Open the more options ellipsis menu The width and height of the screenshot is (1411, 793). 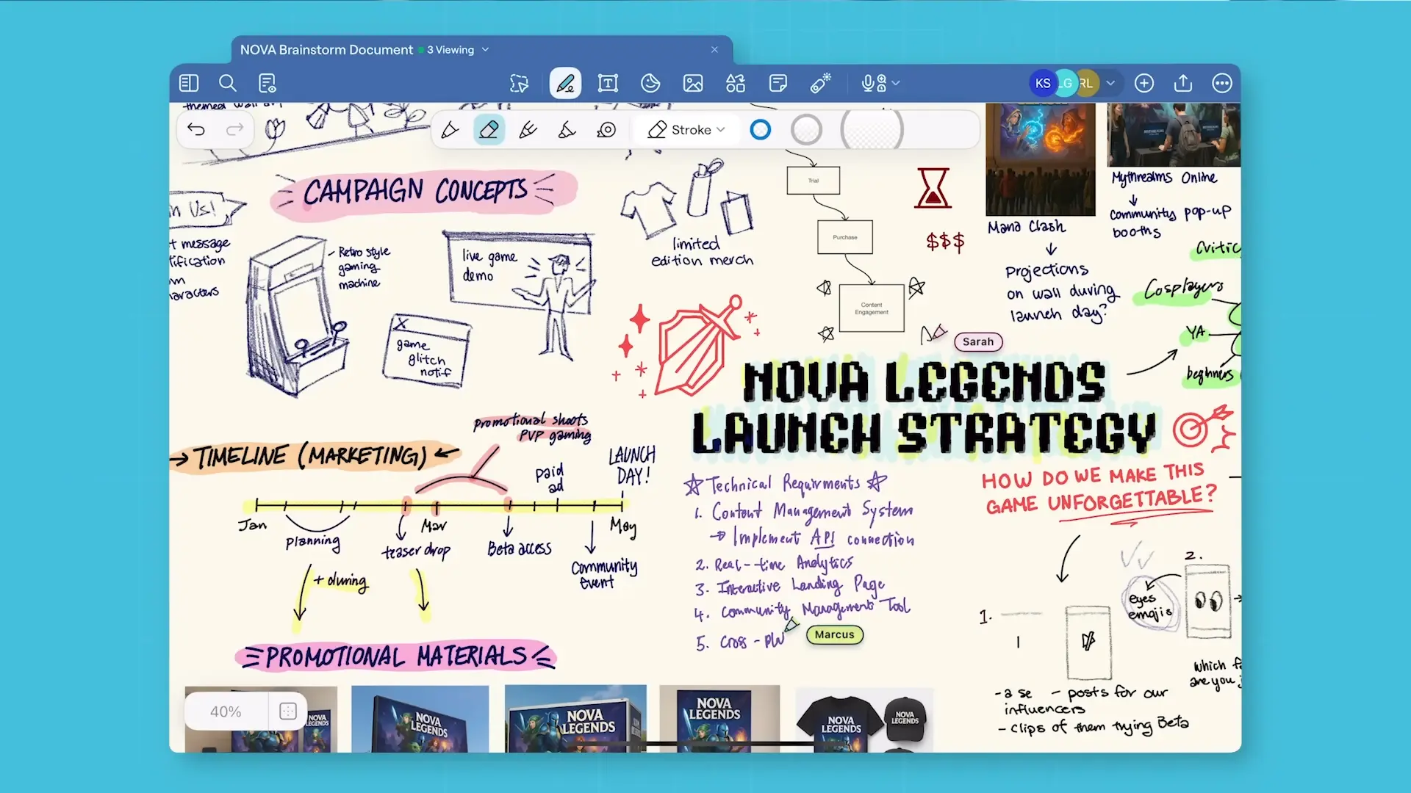pyautogui.click(x=1222, y=84)
